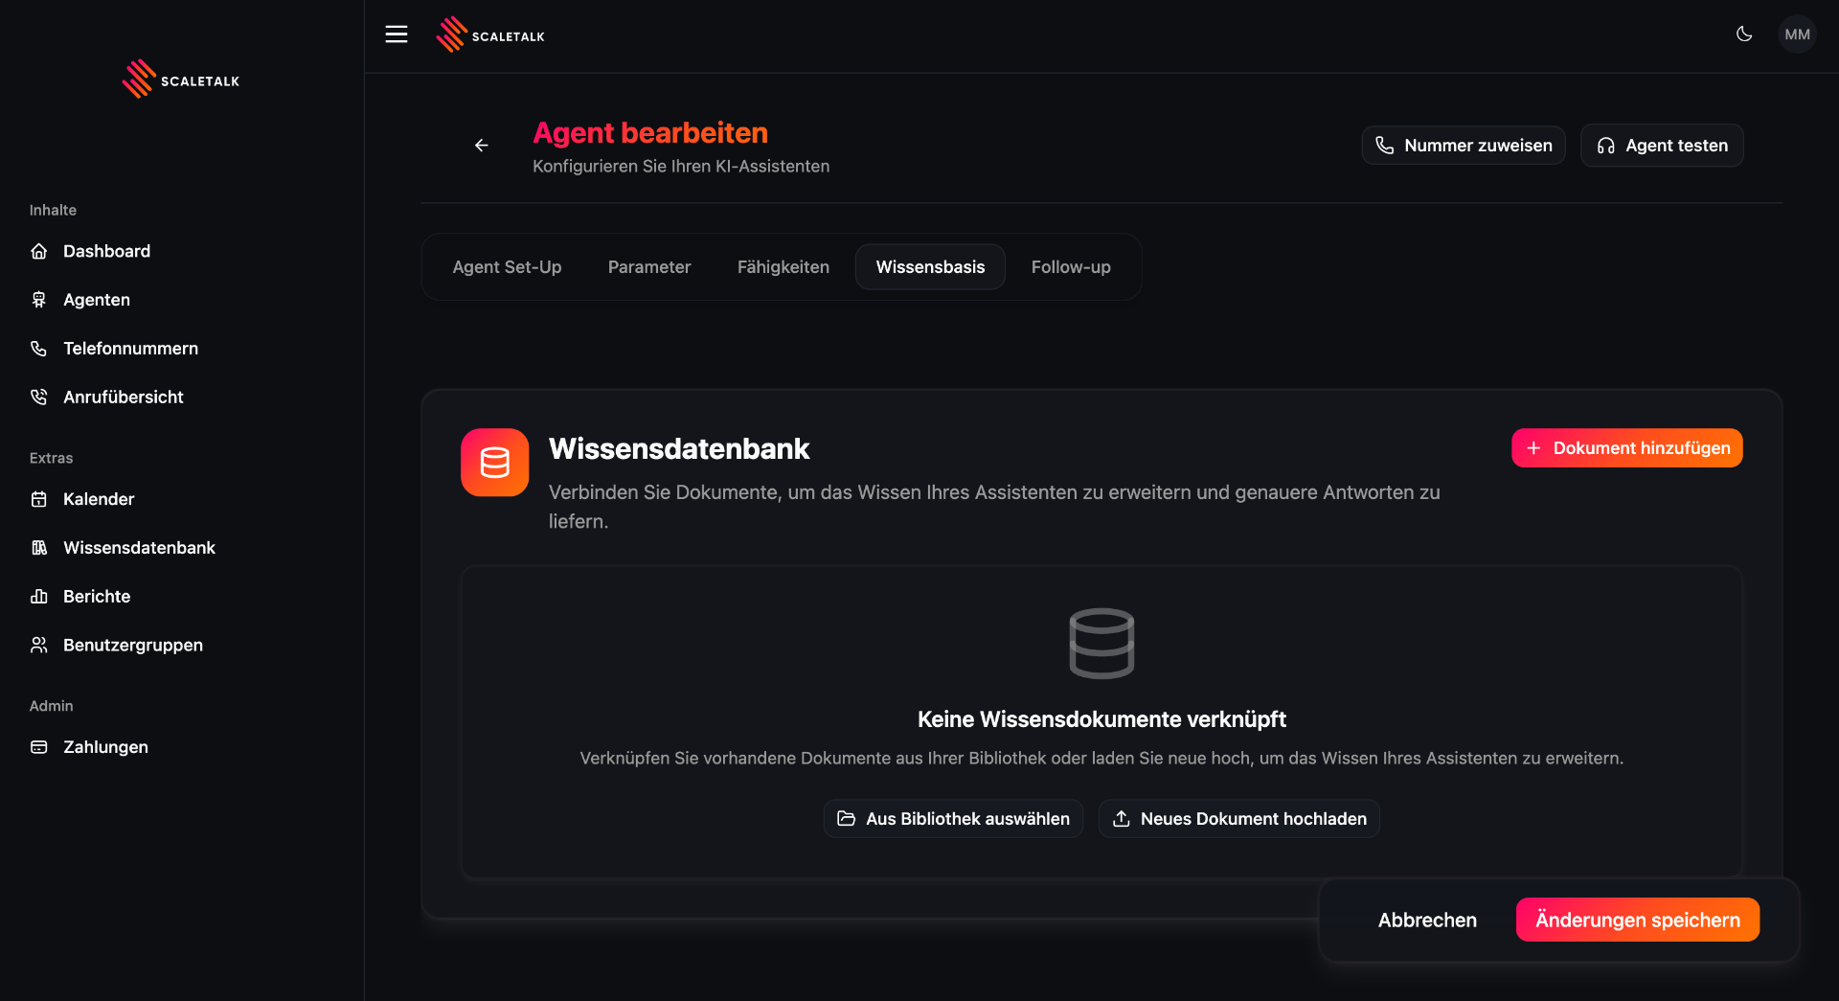Toggle dark mode moon icon
This screenshot has height=1001, width=1839.
point(1744,34)
